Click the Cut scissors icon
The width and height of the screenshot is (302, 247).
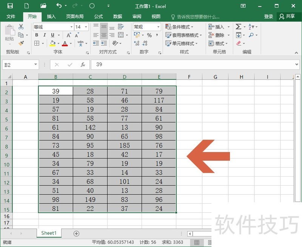click(x=21, y=27)
